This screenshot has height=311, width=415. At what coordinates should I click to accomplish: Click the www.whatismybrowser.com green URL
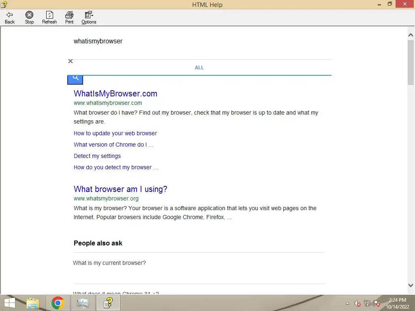[108, 103]
